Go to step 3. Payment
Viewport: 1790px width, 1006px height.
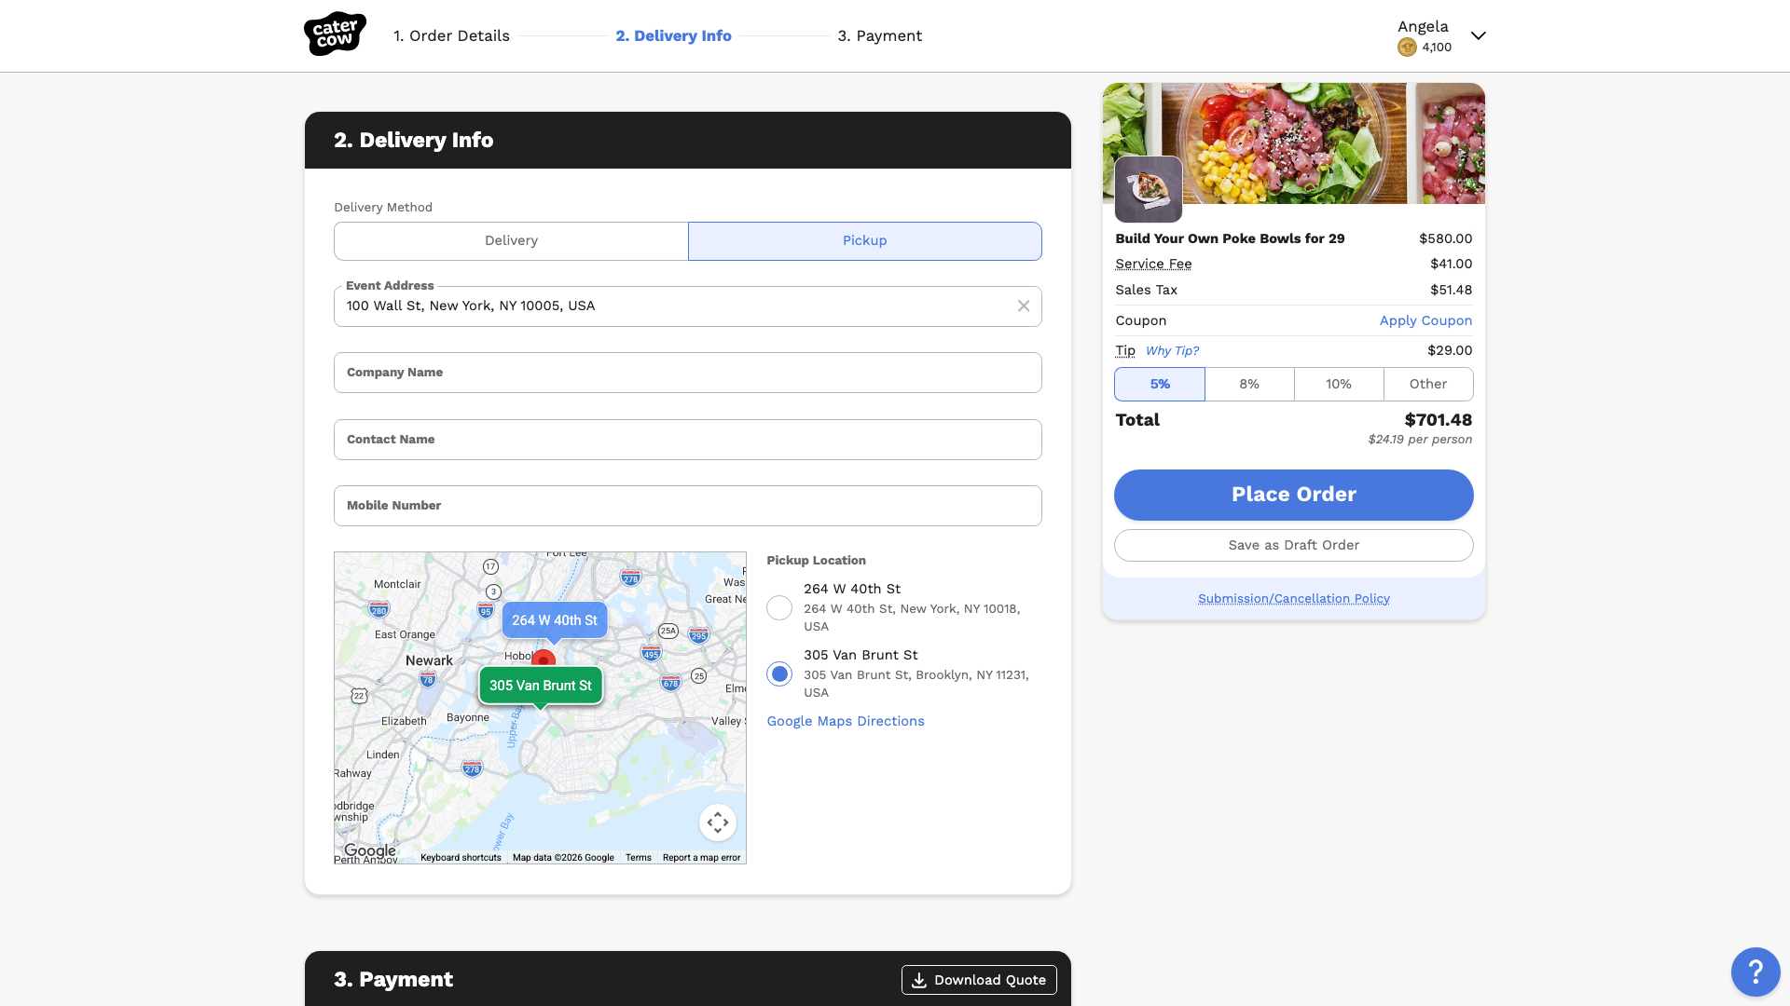point(879,36)
